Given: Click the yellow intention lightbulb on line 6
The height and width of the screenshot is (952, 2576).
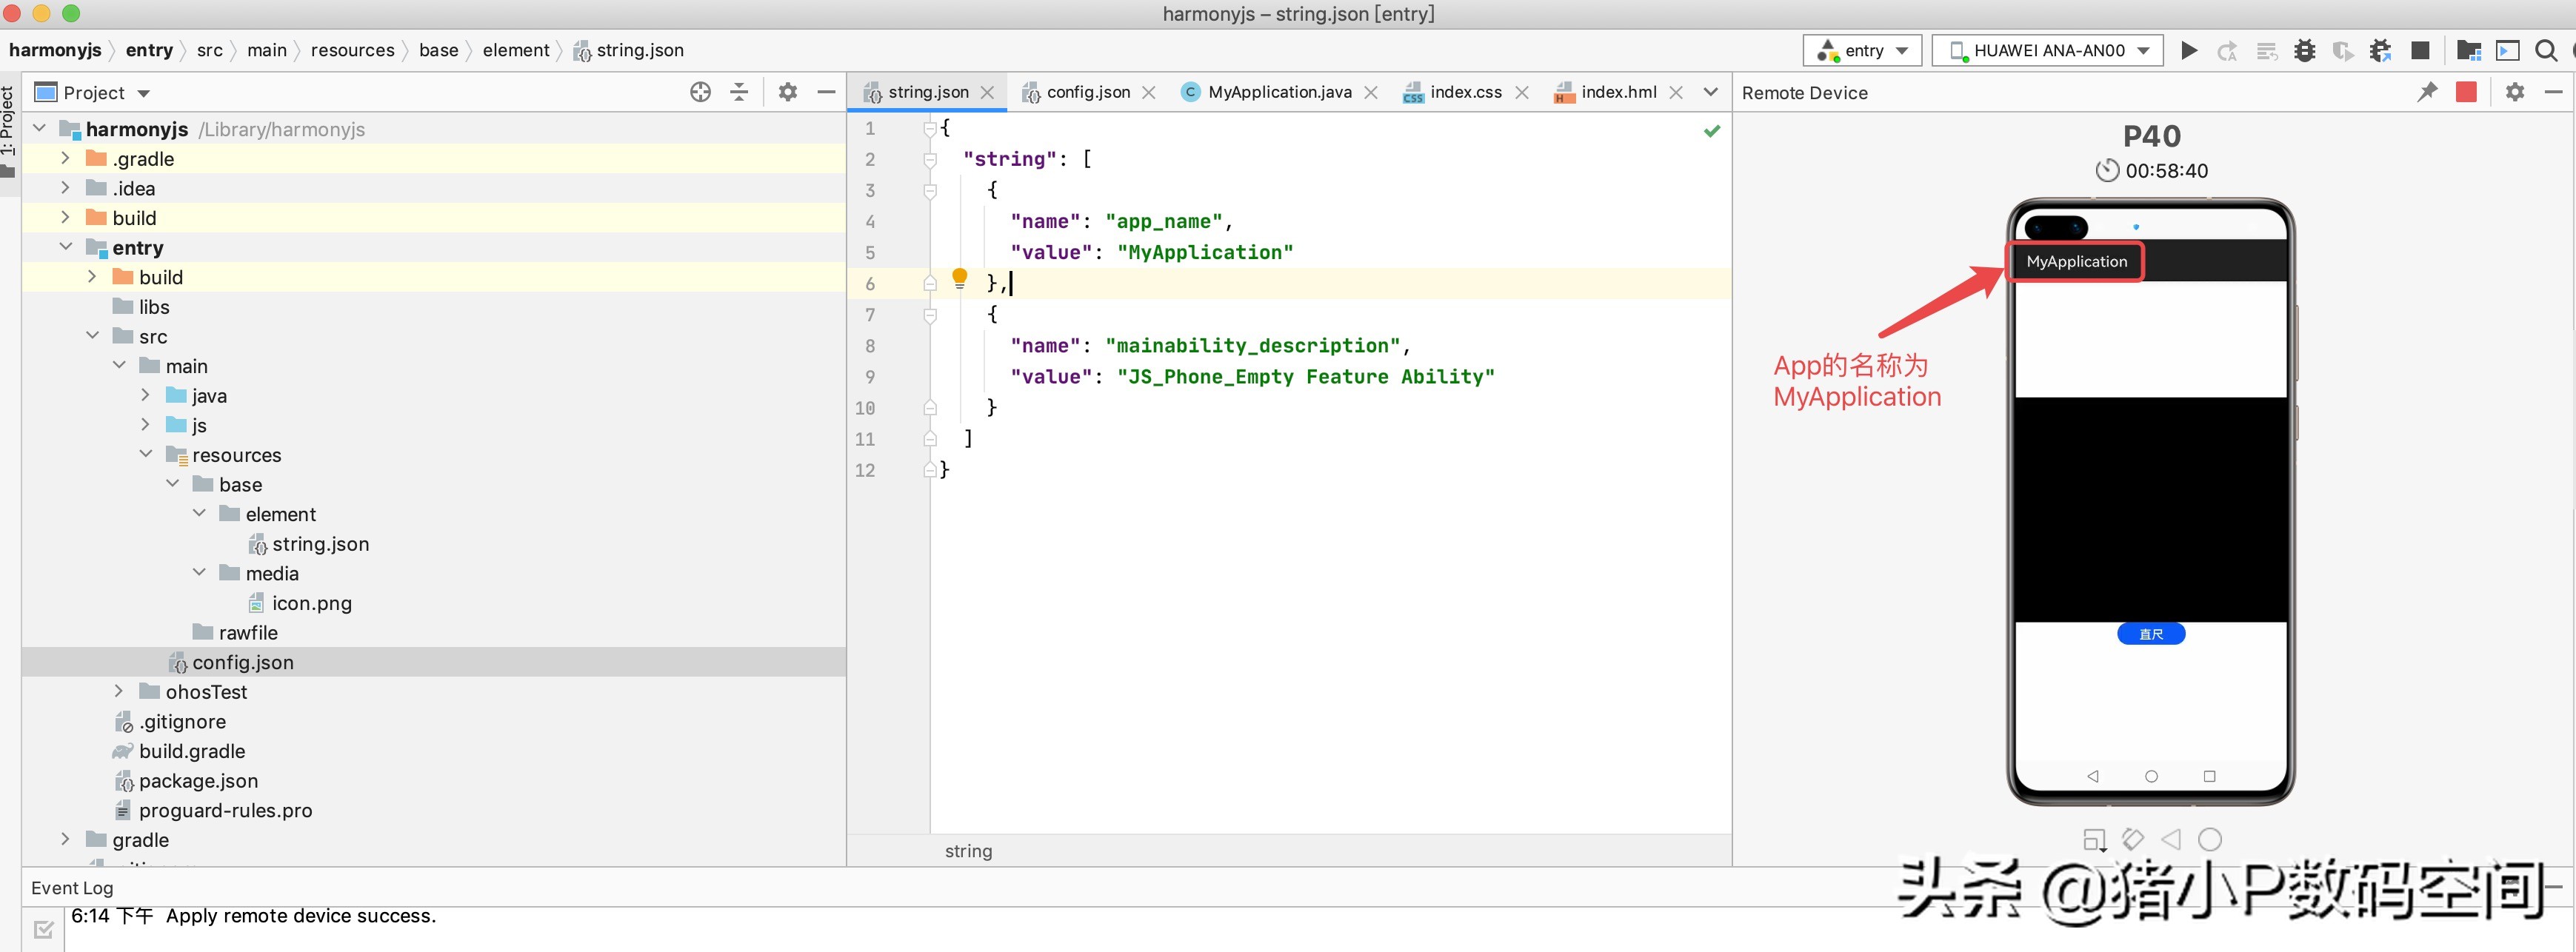Looking at the screenshot, I should click(x=959, y=277).
